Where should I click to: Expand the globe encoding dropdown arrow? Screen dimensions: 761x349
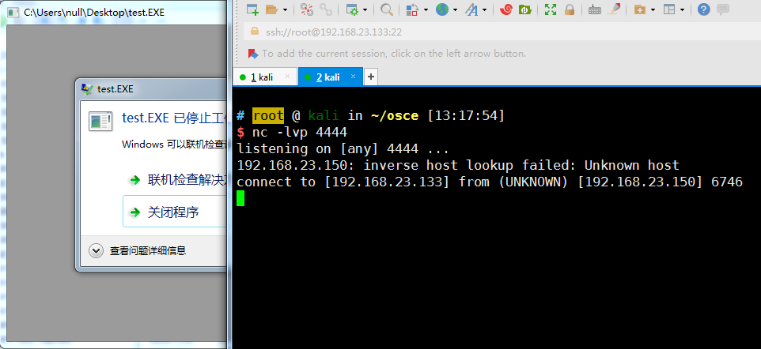coord(456,10)
